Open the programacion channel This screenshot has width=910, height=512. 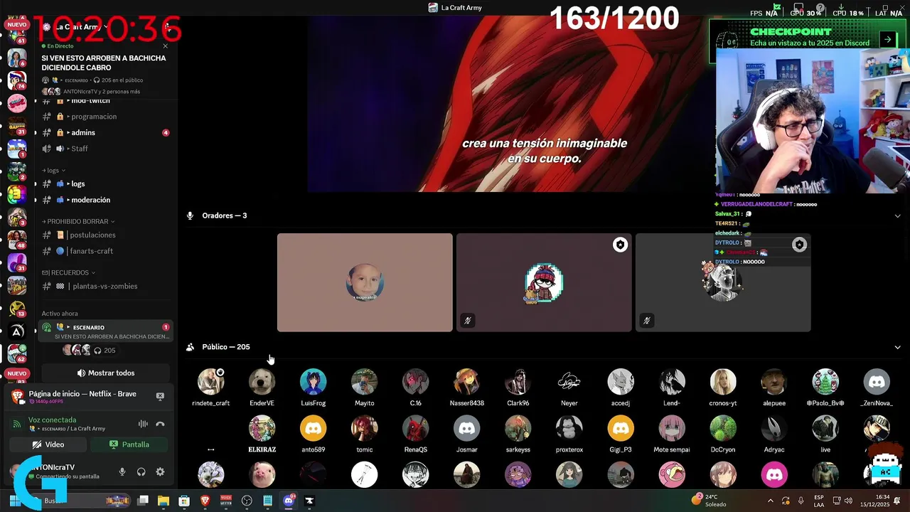pyautogui.click(x=106, y=117)
